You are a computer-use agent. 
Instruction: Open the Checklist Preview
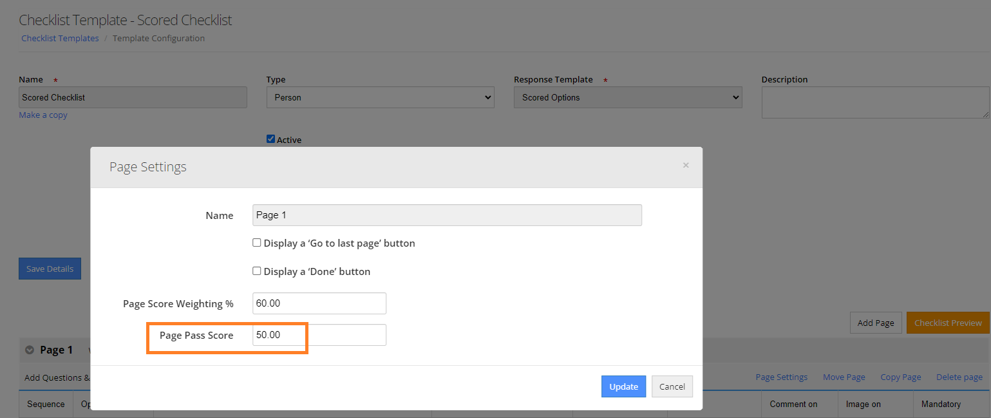tap(947, 323)
